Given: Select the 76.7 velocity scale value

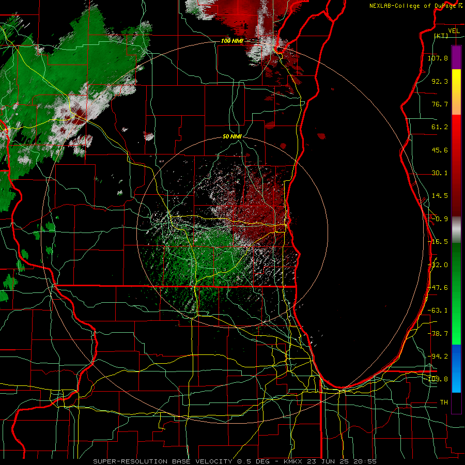Looking at the screenshot, I should pos(440,104).
